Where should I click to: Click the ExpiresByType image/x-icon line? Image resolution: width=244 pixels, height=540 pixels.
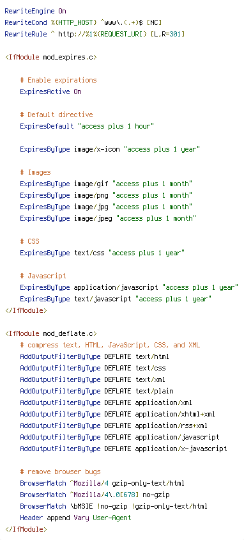coord(110,150)
